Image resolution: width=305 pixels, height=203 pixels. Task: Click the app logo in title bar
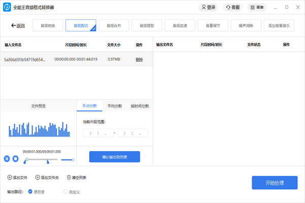(7, 8)
